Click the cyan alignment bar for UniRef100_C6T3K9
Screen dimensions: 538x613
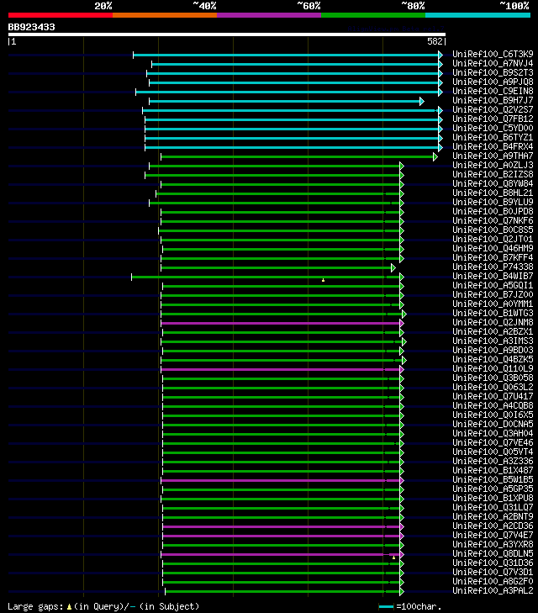tap(286, 55)
